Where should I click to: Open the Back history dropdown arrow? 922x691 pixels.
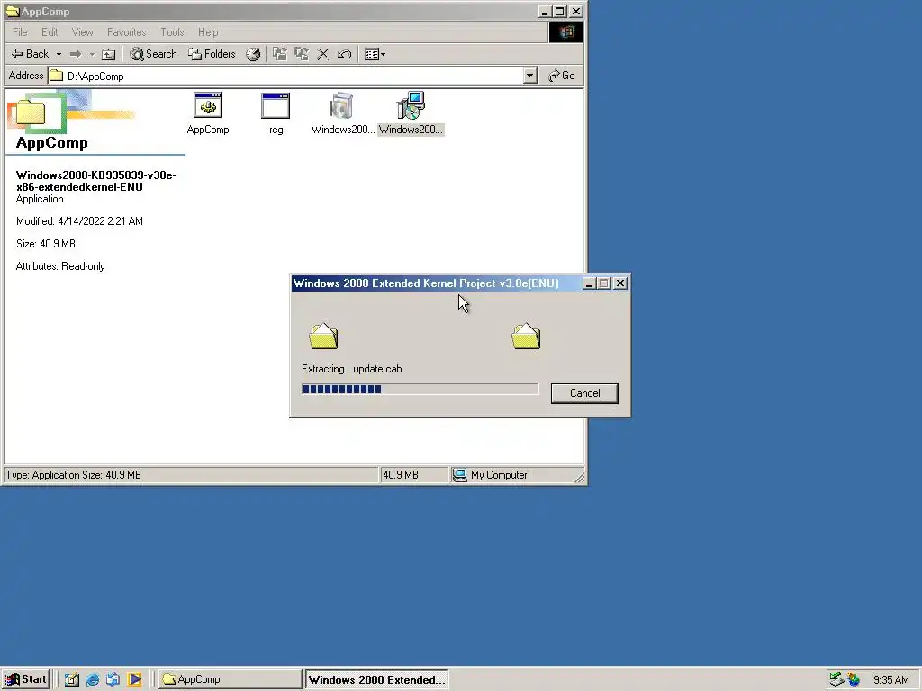59,55
